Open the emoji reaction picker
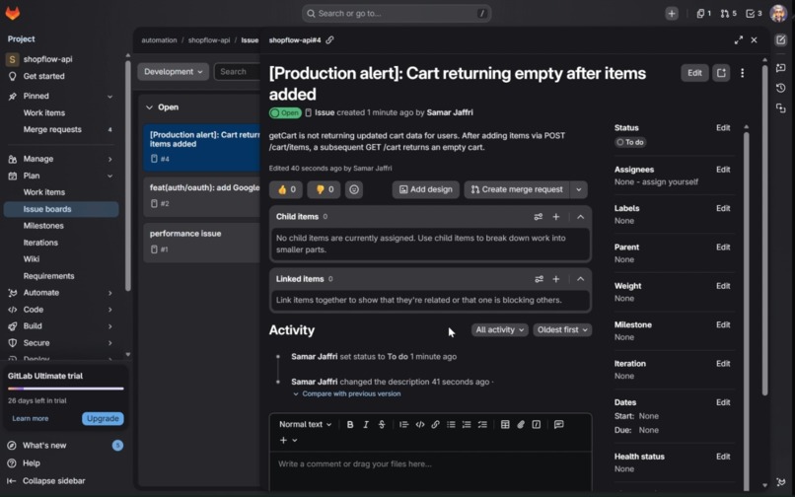795x497 pixels. click(x=354, y=189)
